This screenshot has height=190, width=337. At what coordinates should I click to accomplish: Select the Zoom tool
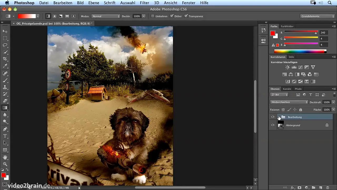tap(5, 164)
